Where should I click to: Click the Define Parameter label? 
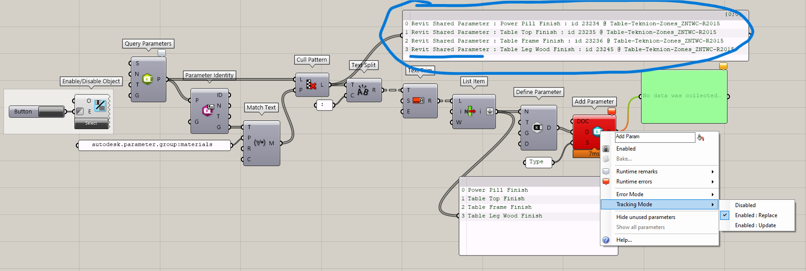click(x=539, y=92)
